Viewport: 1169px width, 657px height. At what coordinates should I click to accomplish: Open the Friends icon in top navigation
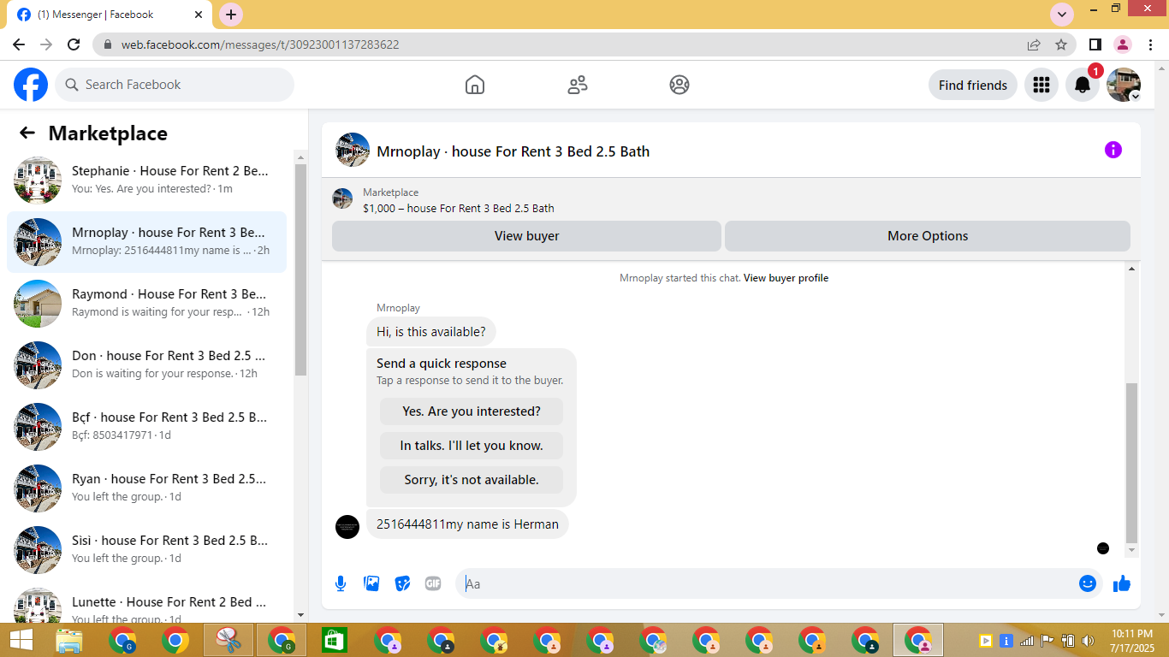[578, 85]
